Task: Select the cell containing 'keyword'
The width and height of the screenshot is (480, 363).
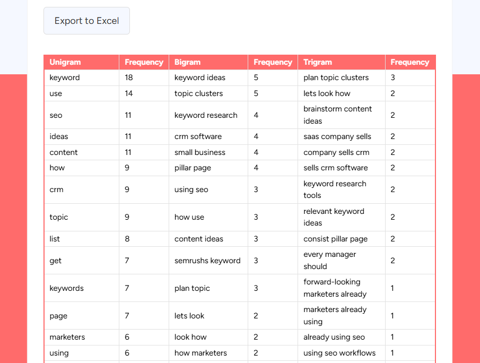Action: coord(64,77)
